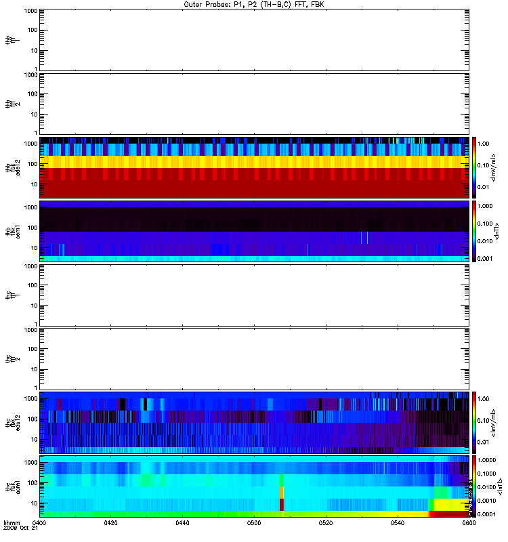Image resolution: width=508 pixels, height=542 pixels.
Task: Click the "hhmm" time format label
Action: tap(12, 522)
